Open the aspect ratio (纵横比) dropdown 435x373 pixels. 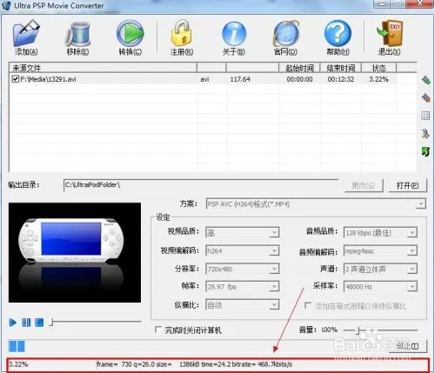(x=274, y=304)
